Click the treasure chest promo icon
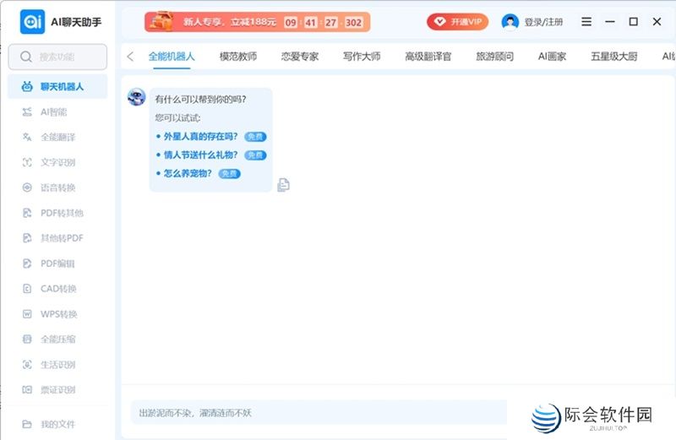The image size is (676, 440). (161, 22)
